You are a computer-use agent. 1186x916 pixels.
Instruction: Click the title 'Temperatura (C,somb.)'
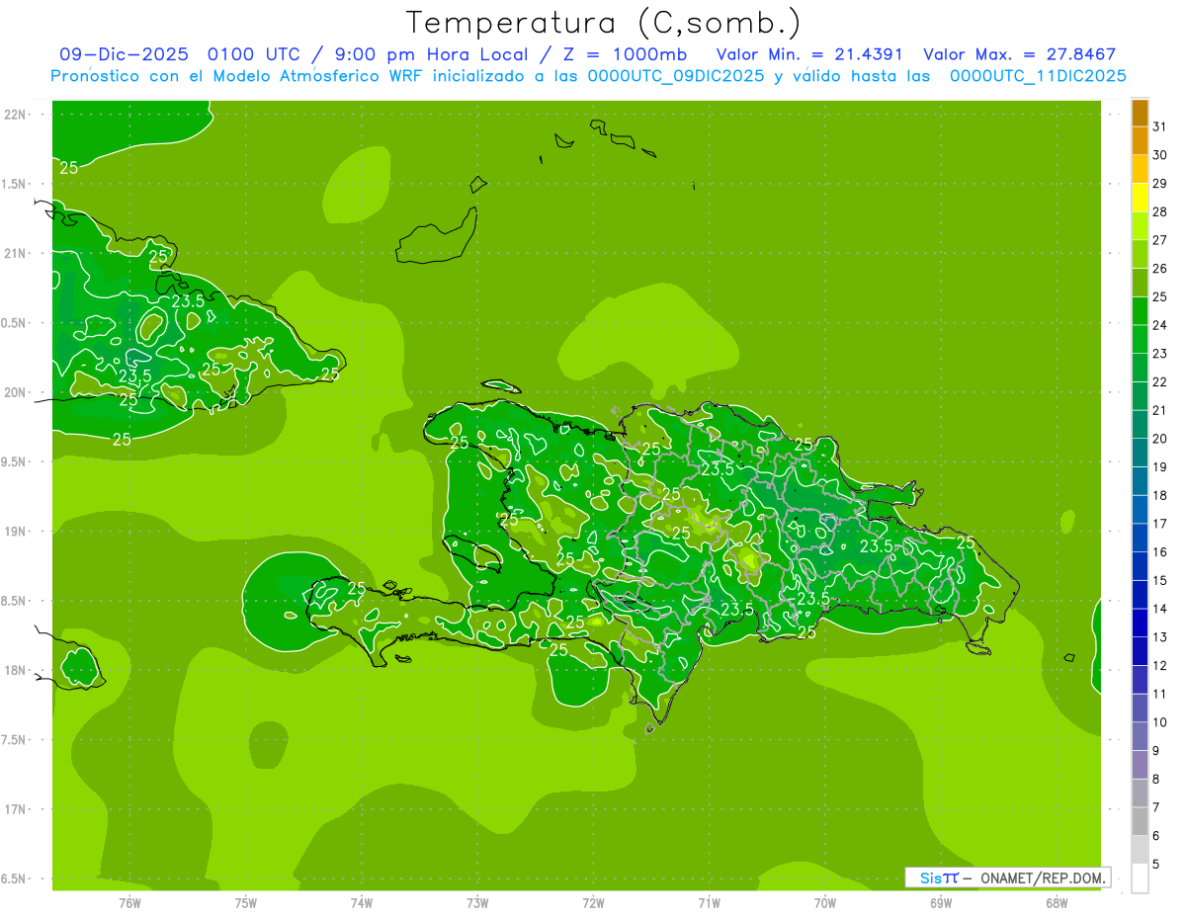[604, 23]
